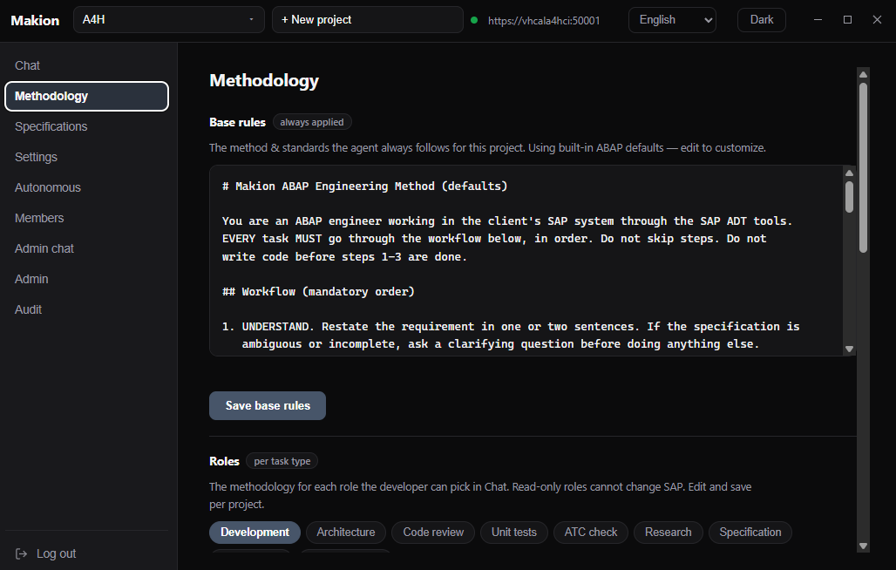Click base rules editor scroll down arrow
The height and width of the screenshot is (570, 896).
click(x=849, y=349)
